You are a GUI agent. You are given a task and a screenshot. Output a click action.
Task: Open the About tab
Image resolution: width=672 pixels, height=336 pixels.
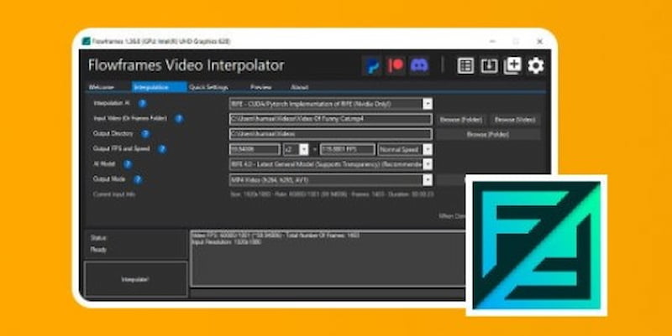pos(300,87)
